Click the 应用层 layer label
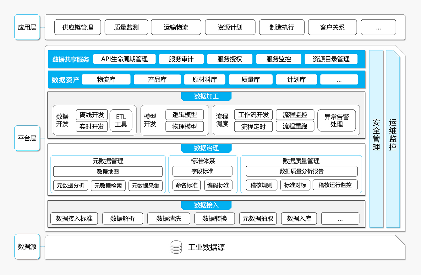 27,27
